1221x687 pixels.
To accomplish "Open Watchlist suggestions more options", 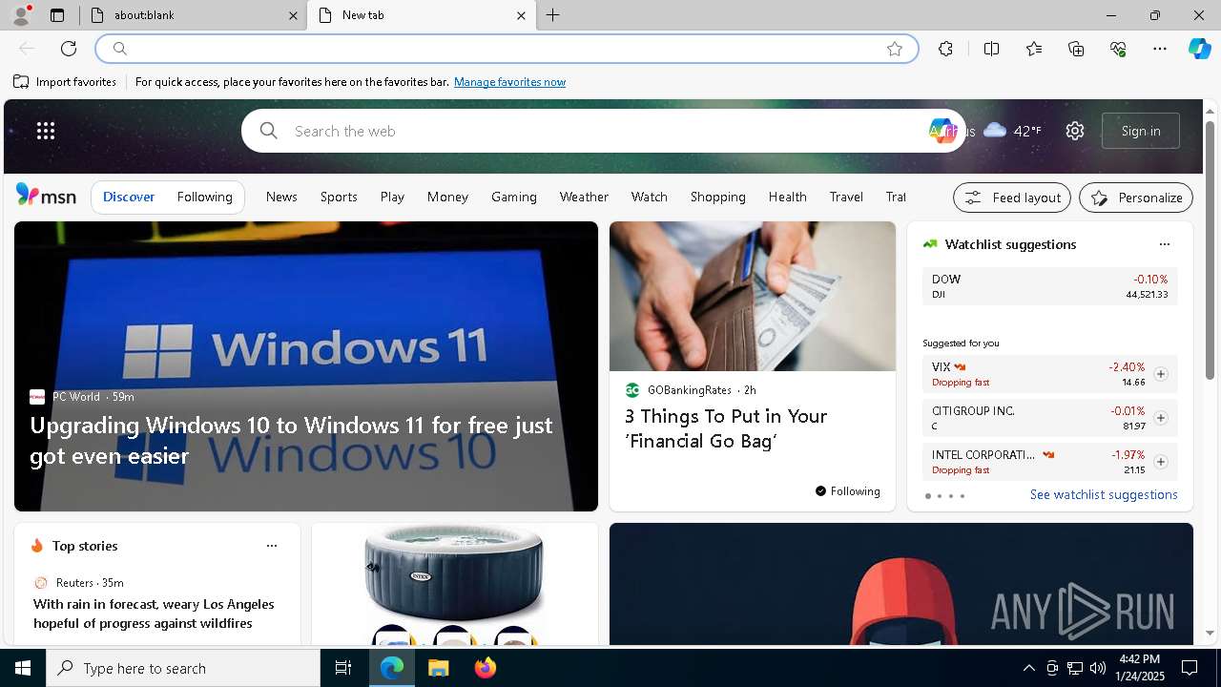I will (1164, 244).
